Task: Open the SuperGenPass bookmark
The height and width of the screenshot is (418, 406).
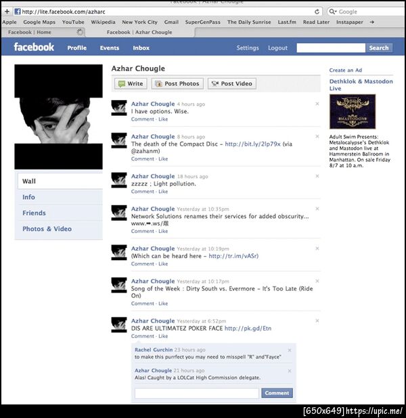Action: pos(202,22)
